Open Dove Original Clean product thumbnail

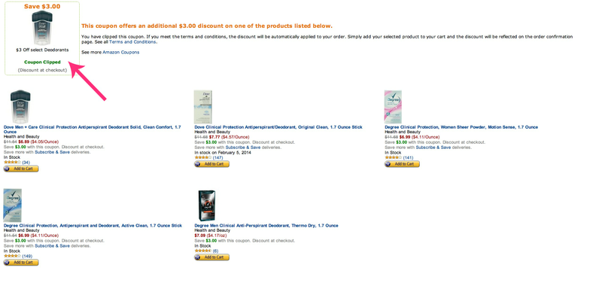point(203,107)
